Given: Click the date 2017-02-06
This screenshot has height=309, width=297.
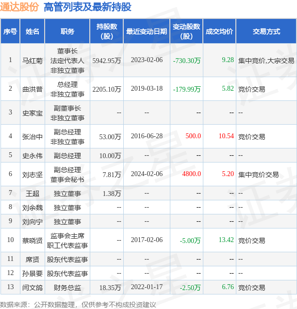Looking at the screenshot, I should (x=147, y=240).
